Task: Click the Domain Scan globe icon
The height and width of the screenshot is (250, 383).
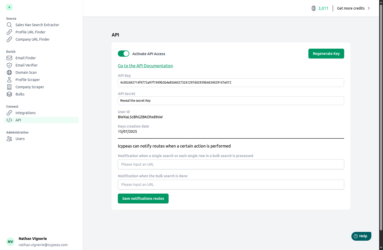Action: (9, 72)
